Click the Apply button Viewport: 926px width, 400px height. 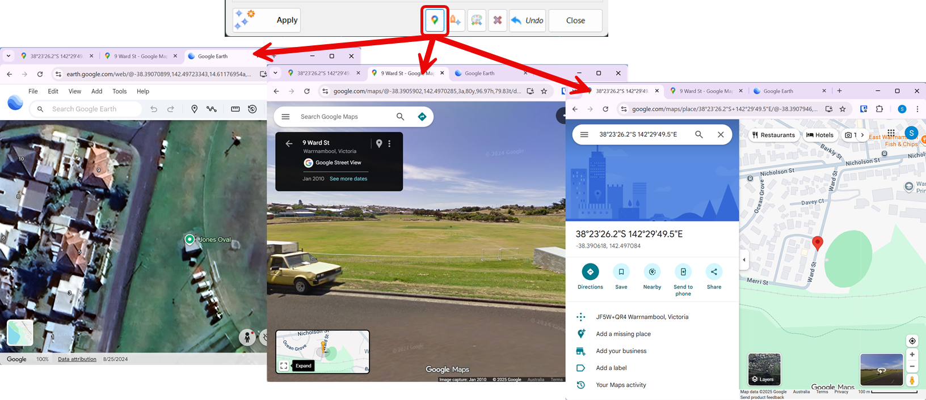(x=267, y=20)
